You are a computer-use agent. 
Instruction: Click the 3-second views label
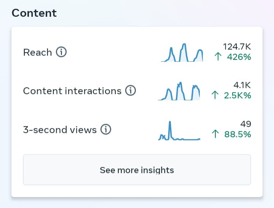(x=60, y=130)
